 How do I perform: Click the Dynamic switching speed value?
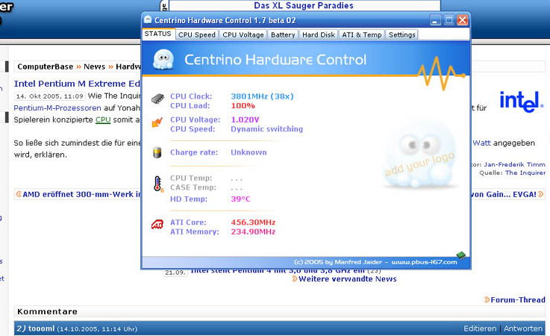click(x=266, y=129)
